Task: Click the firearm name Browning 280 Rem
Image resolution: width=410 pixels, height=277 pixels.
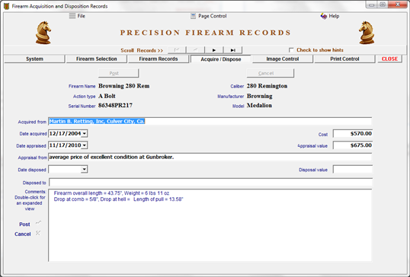Action: coord(124,86)
